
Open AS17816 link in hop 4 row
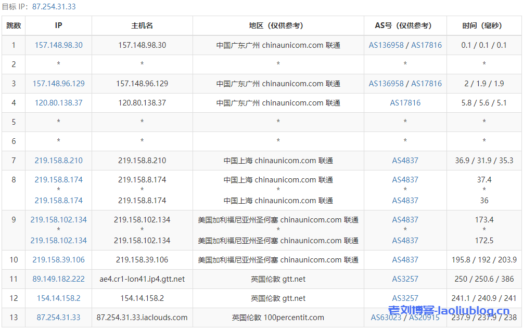(405, 103)
